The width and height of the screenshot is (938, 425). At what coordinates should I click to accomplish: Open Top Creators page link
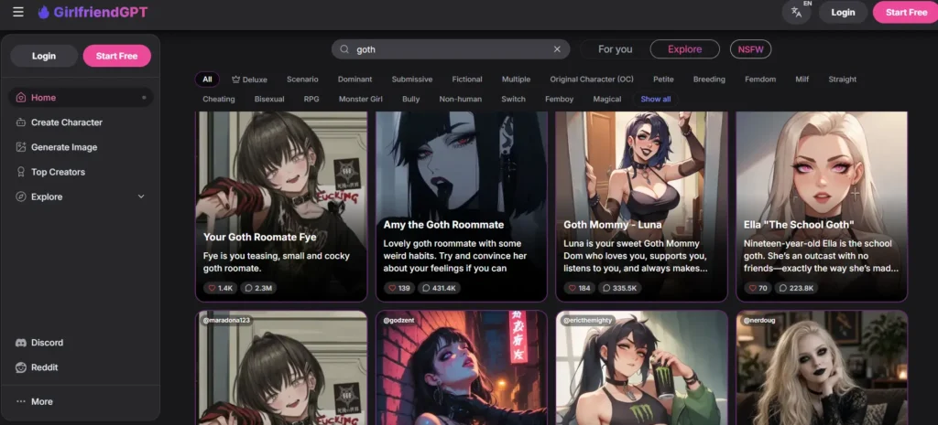(x=58, y=172)
